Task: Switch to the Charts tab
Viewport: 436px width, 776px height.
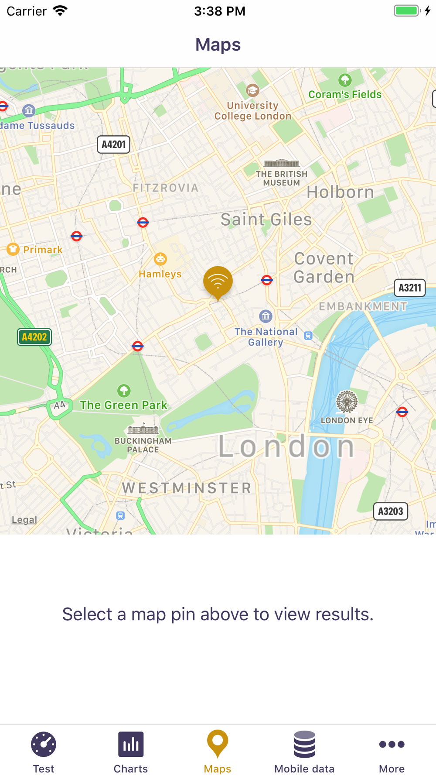Action: point(131,752)
